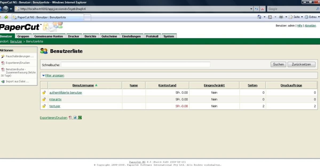
Task: Click the browser home icon
Action: click(x=259, y=17)
